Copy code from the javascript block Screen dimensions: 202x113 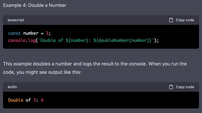point(182,20)
